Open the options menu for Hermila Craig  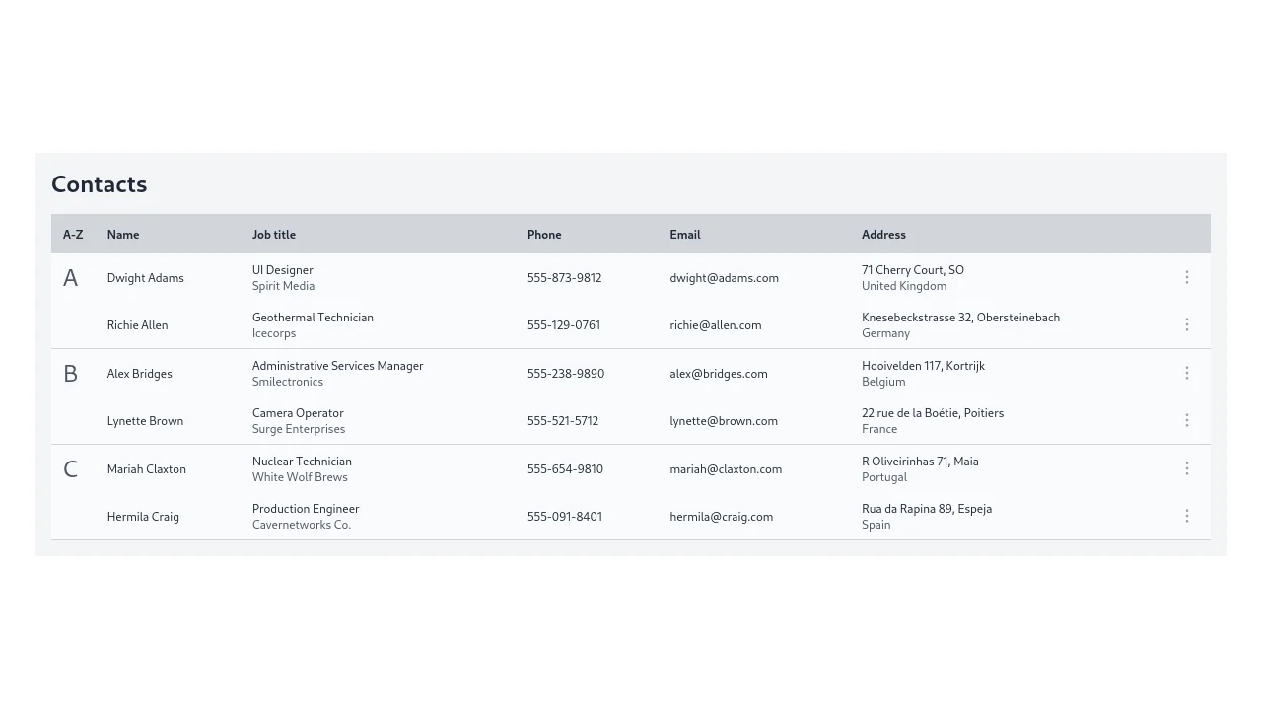tap(1187, 517)
